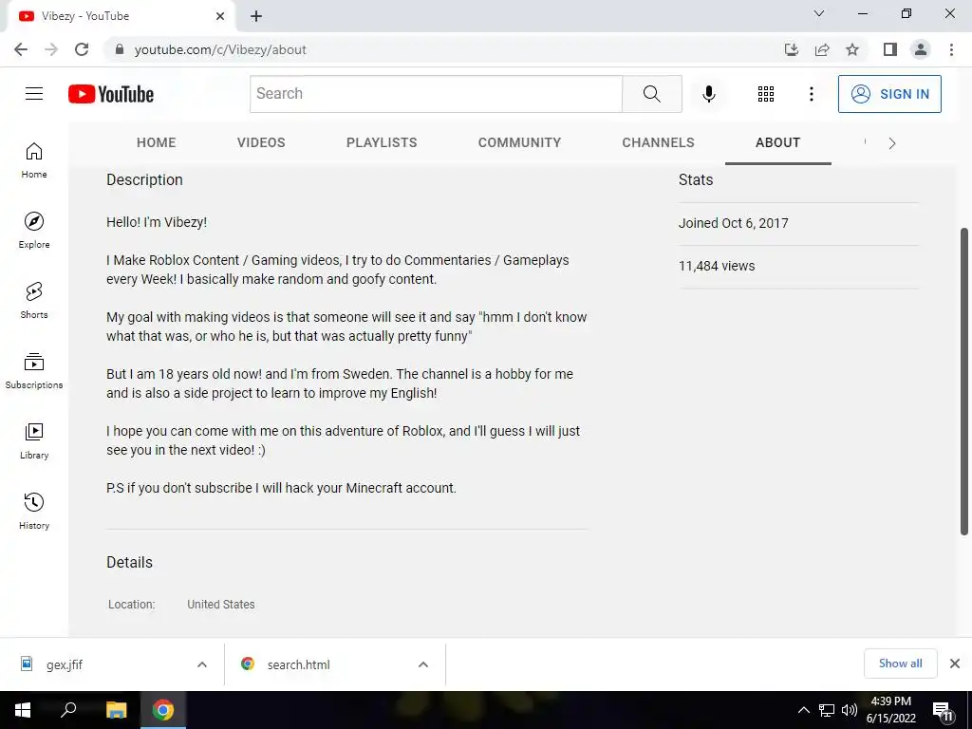Viewport: 972px width, 729px height.
Task: Start voice search with microphone icon
Action: [x=708, y=94]
